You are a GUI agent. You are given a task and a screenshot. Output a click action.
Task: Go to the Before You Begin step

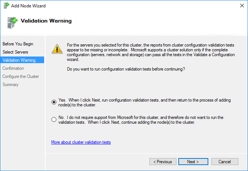point(18,44)
